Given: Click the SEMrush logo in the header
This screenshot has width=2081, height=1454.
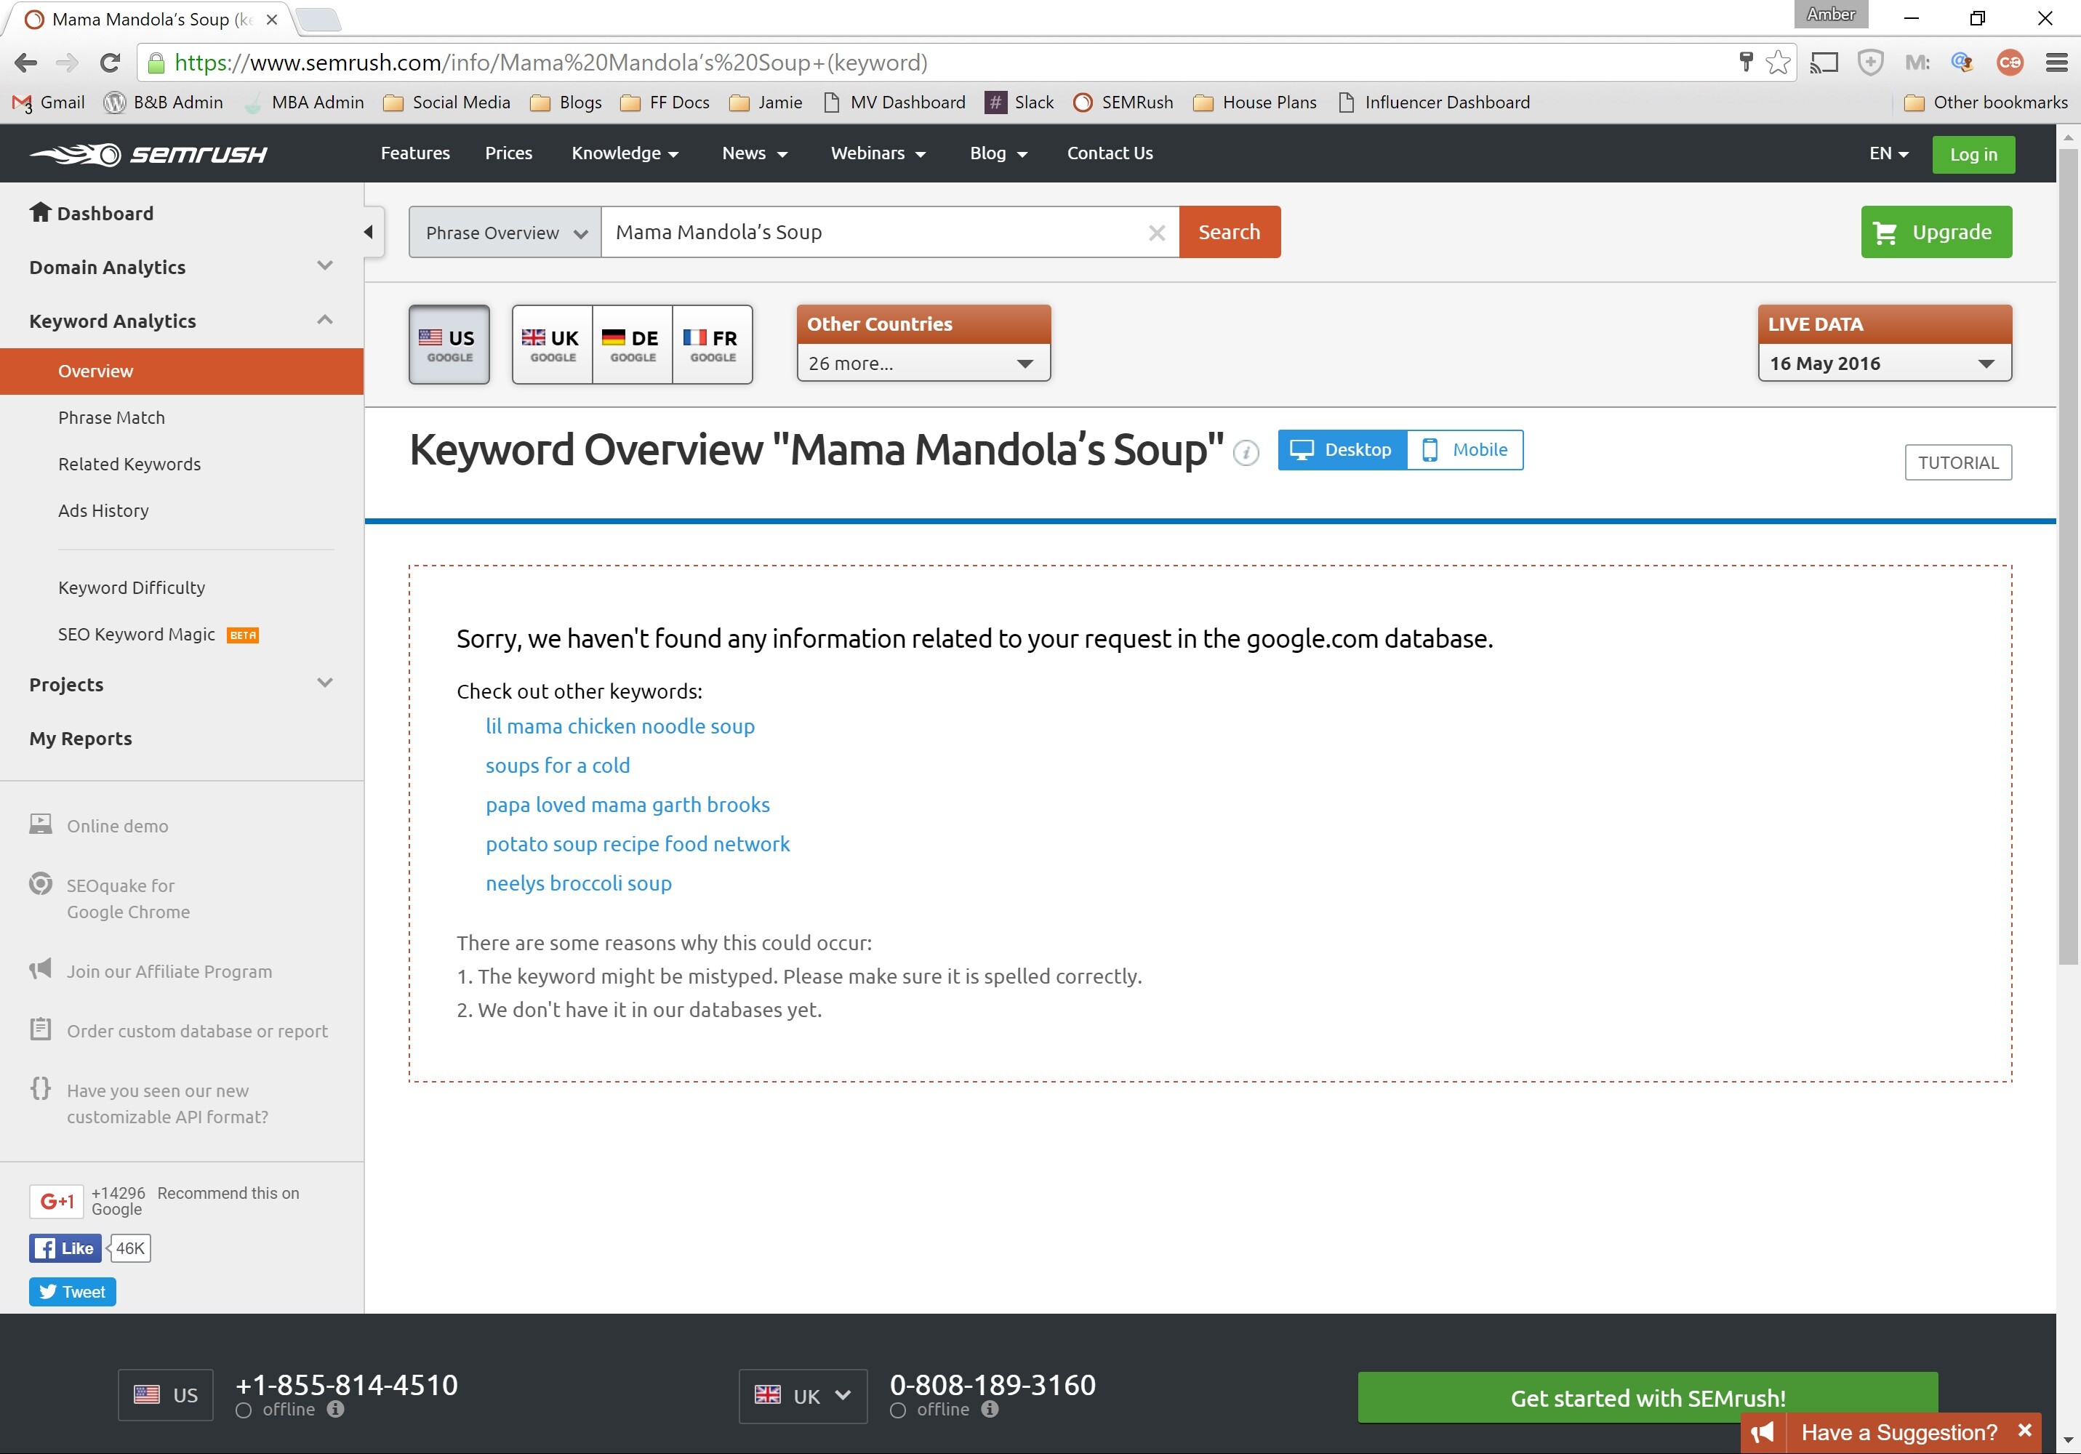Looking at the screenshot, I should tap(148, 154).
